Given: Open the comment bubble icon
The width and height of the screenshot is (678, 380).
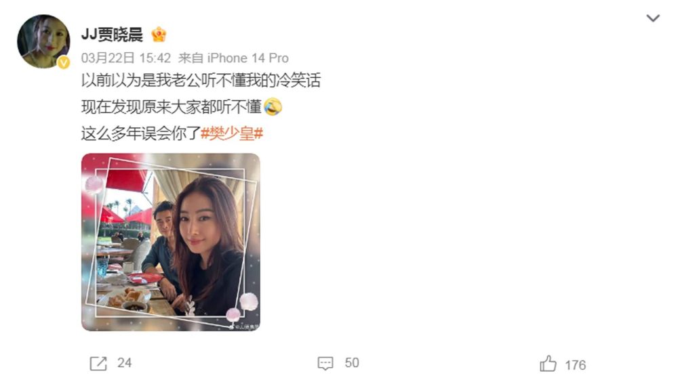Looking at the screenshot, I should pyautogui.click(x=325, y=363).
